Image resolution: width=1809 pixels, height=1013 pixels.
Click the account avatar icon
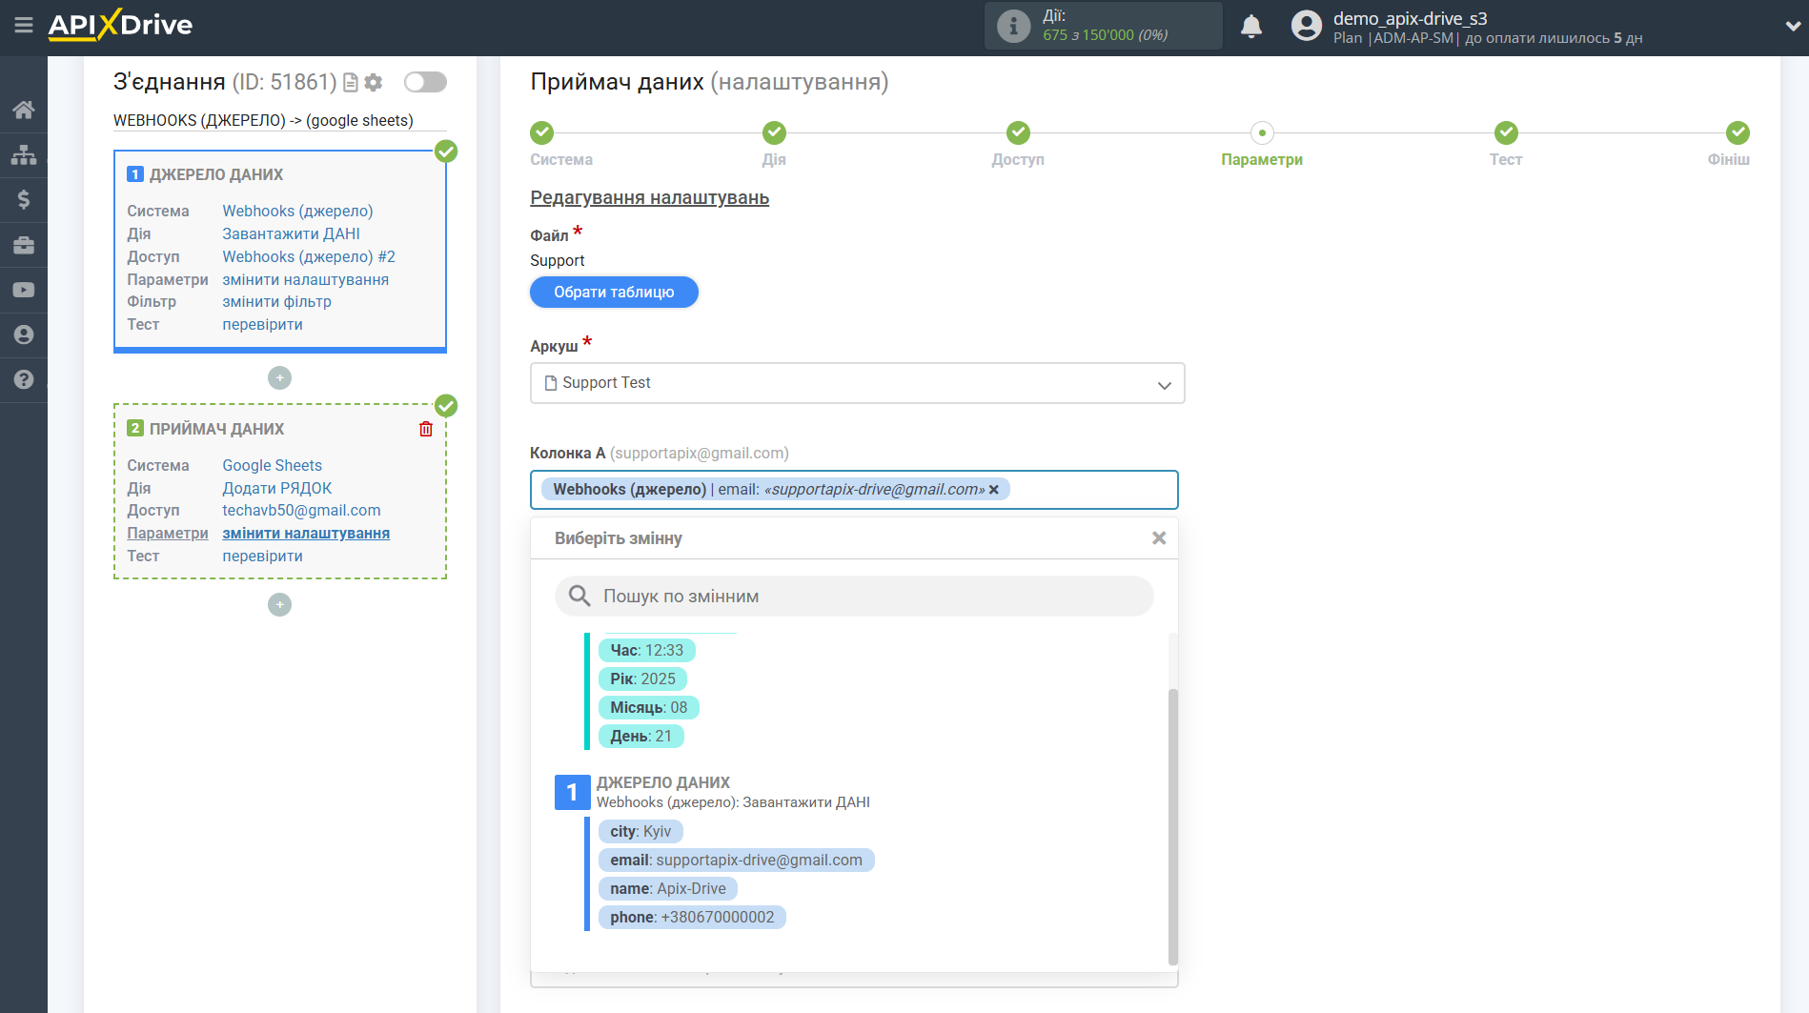1307,26
